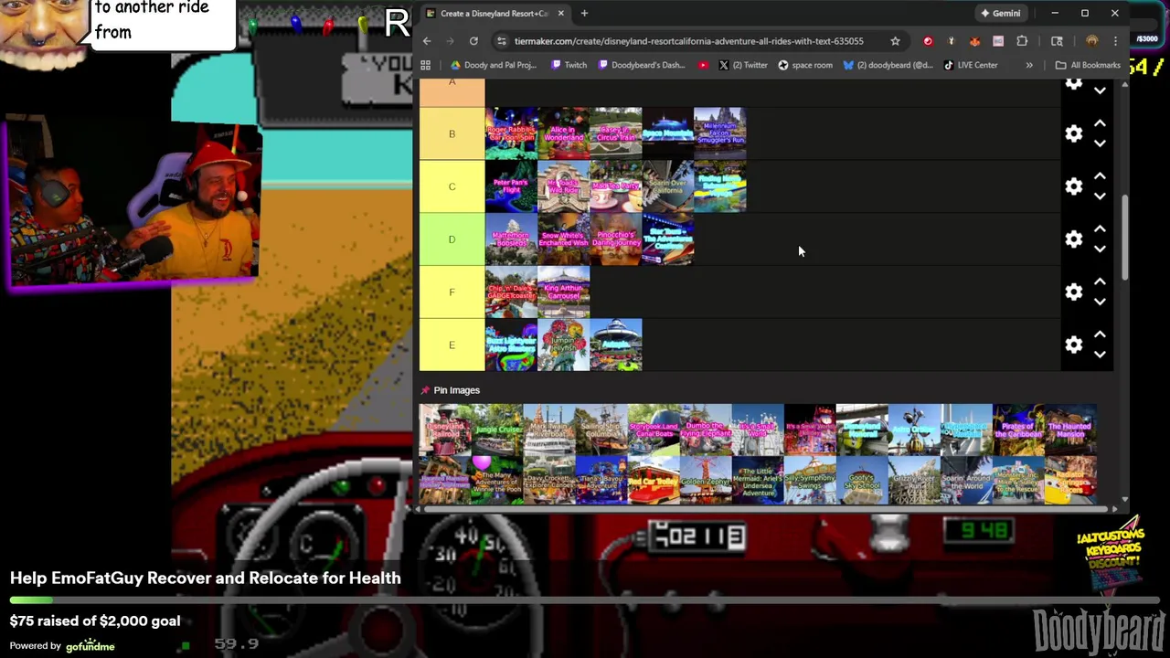This screenshot has height=658, width=1170.
Task: Click the red circular extension icon
Action: 928,41
